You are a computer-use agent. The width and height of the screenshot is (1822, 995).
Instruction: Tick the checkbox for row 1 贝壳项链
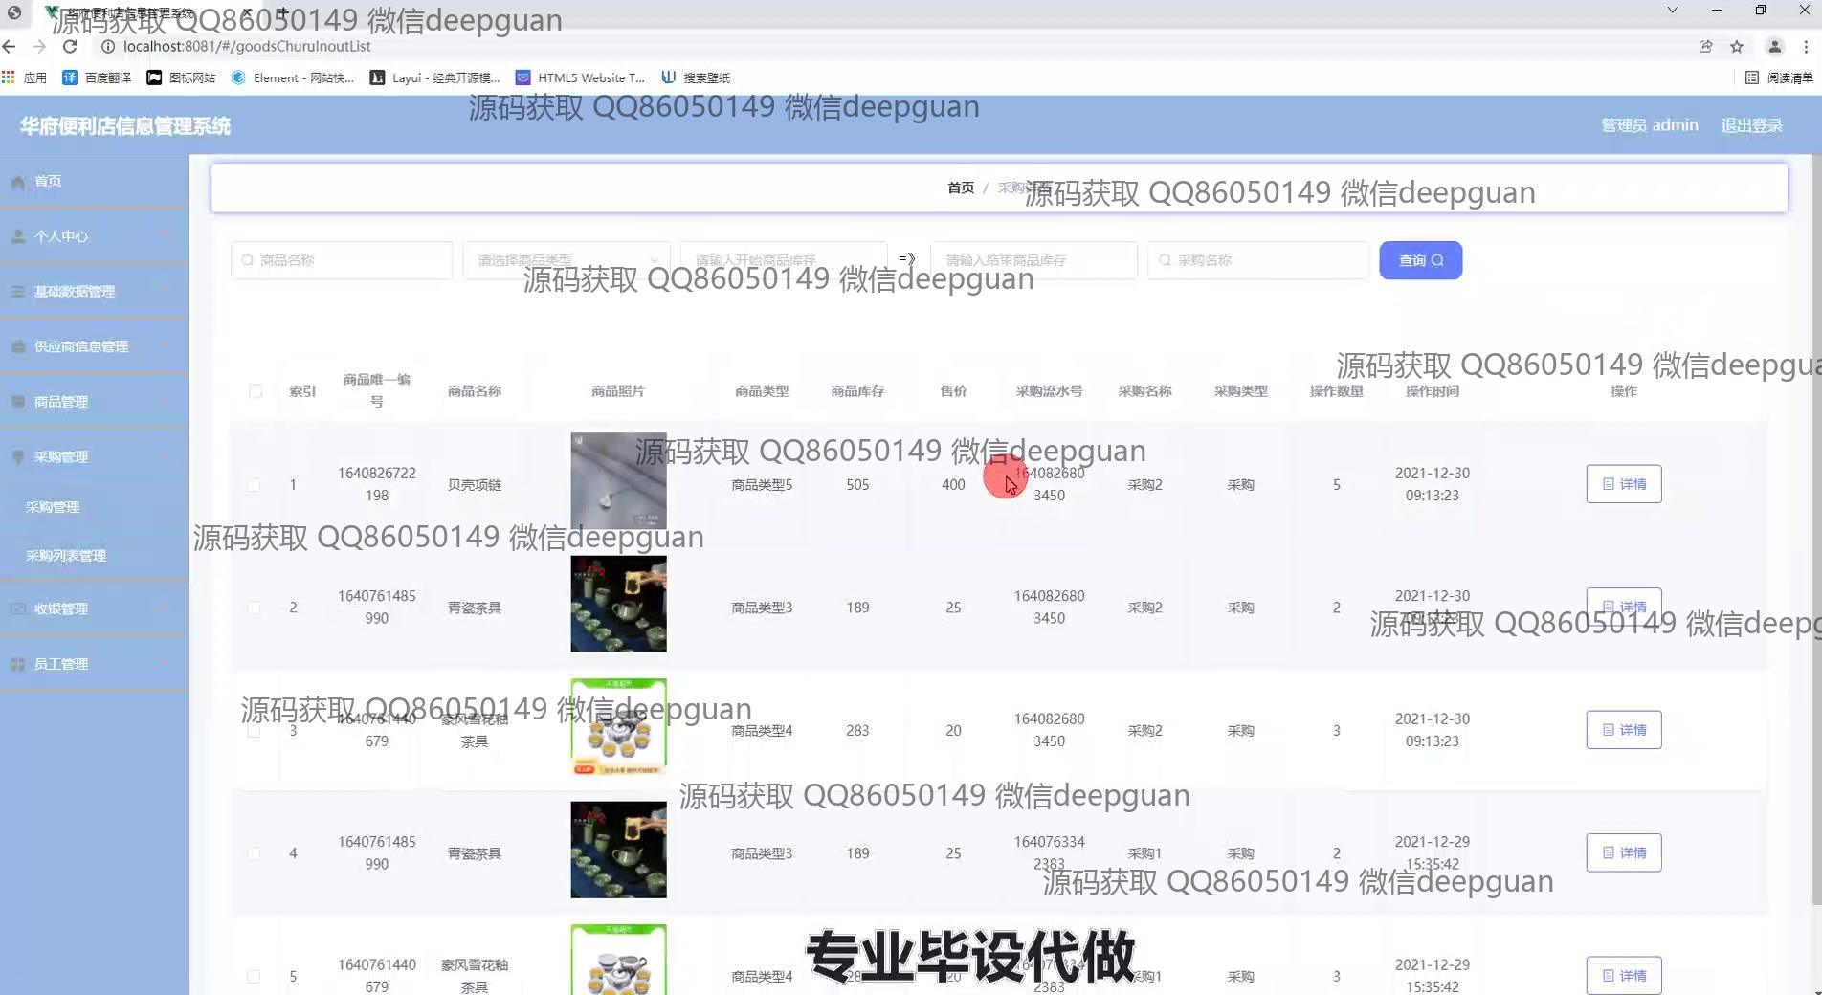click(x=254, y=485)
